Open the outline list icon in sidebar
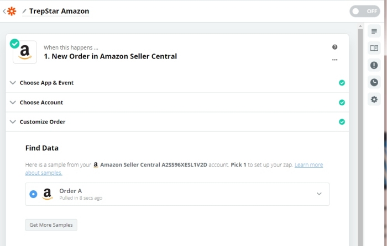This screenshot has width=387, height=246. pos(374,31)
